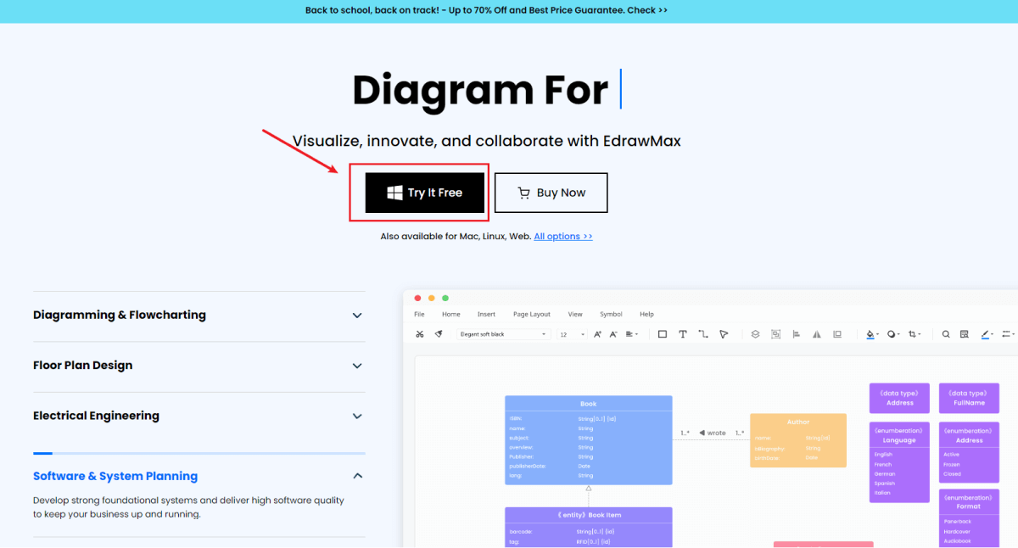Click the orange Author class box
This screenshot has width=1018, height=548.
pos(798,440)
